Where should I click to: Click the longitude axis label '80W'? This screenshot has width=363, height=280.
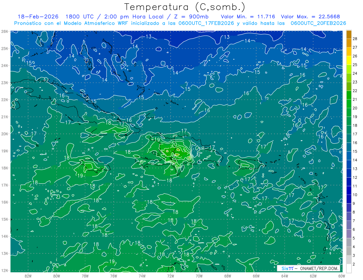click(57, 276)
